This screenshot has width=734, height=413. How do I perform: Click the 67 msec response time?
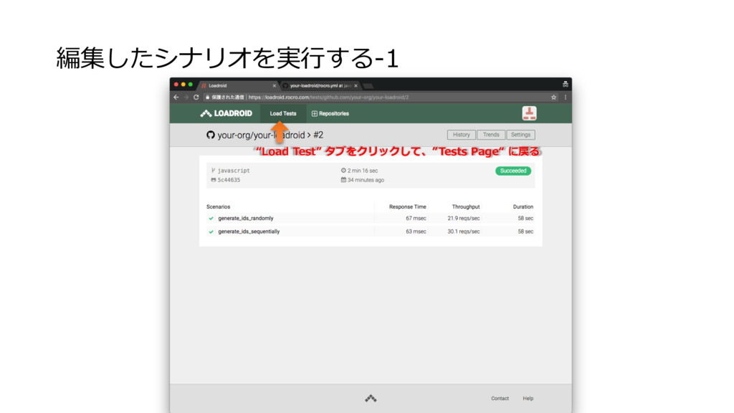pyautogui.click(x=416, y=218)
